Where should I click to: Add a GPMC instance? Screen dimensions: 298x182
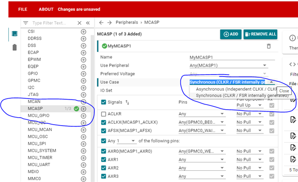tap(83, 81)
